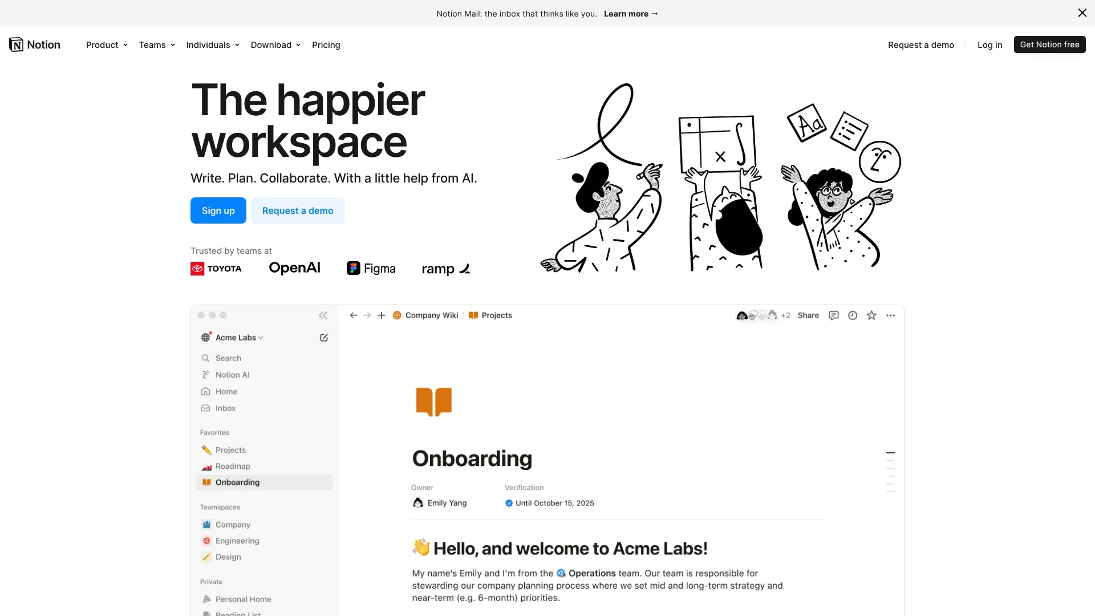Open the Learn more link in banner
This screenshot has width=1095, height=616.
631,14
